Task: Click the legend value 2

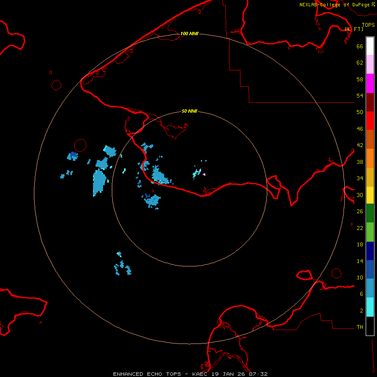Action: pyautogui.click(x=362, y=311)
